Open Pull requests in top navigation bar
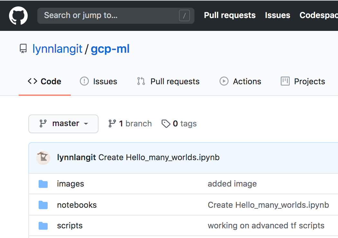The height and width of the screenshot is (238, 338). pyautogui.click(x=230, y=15)
